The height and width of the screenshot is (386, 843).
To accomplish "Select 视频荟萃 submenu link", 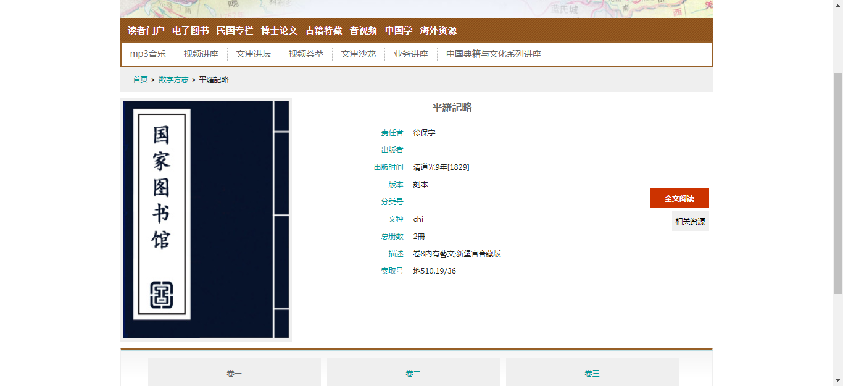I will point(306,54).
